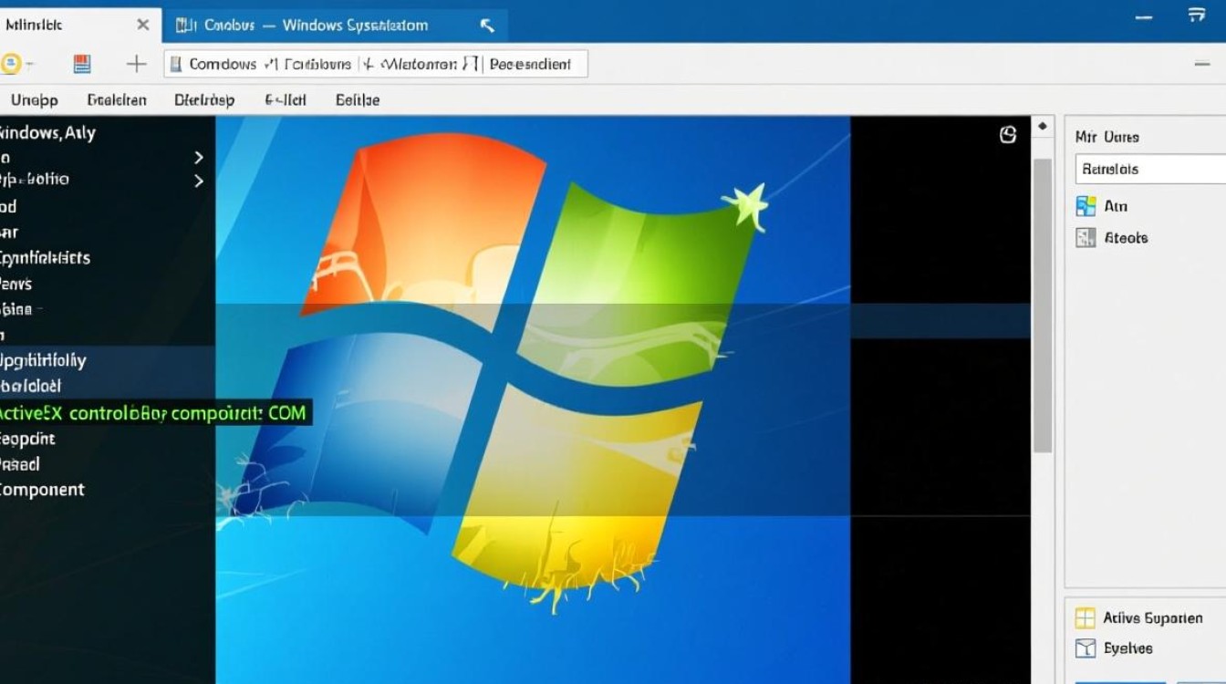Click the 'Ateots' icon in the right panel
The width and height of the screenshot is (1226, 684).
[1086, 237]
